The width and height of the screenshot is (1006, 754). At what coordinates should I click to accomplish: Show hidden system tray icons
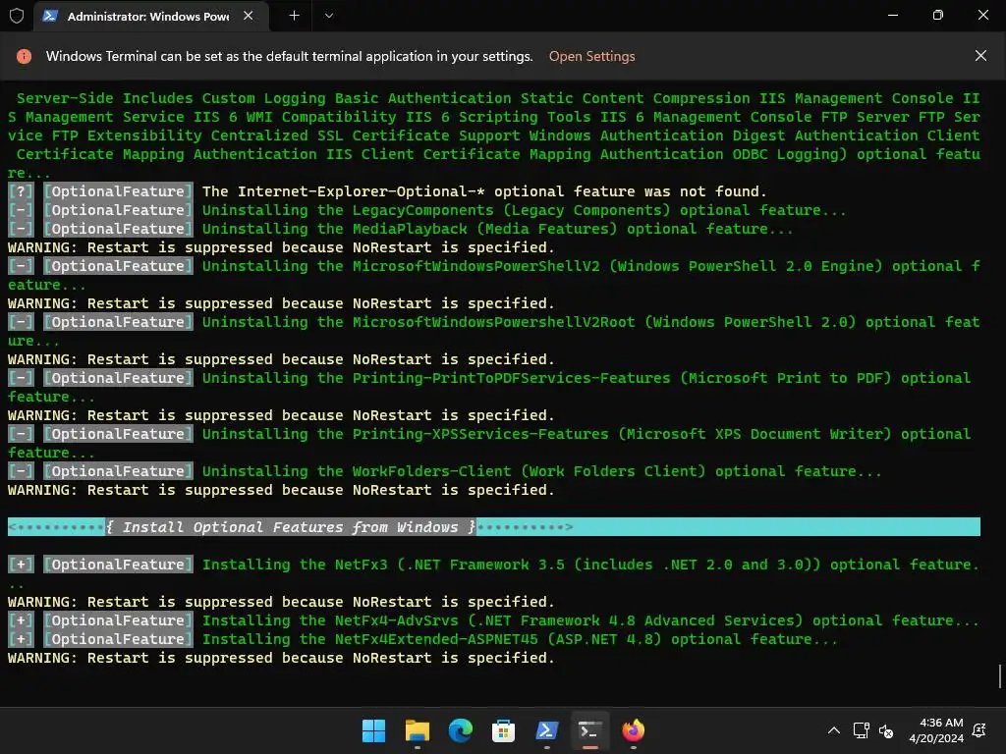coord(833,730)
